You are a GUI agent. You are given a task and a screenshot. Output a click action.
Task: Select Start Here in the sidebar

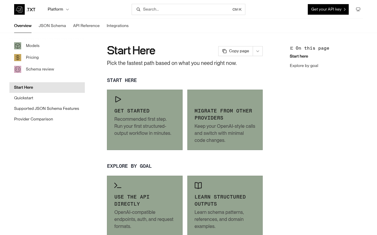tap(47, 88)
